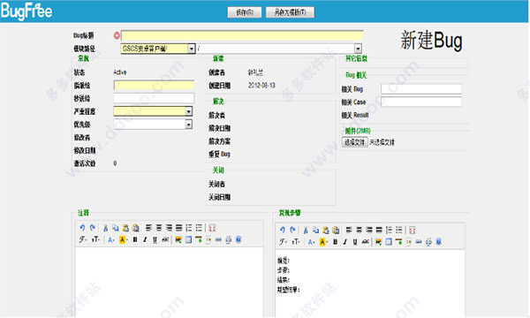530x318 pixels.
Task: Apply italic in right repro steps editor
Action: (x=344, y=242)
